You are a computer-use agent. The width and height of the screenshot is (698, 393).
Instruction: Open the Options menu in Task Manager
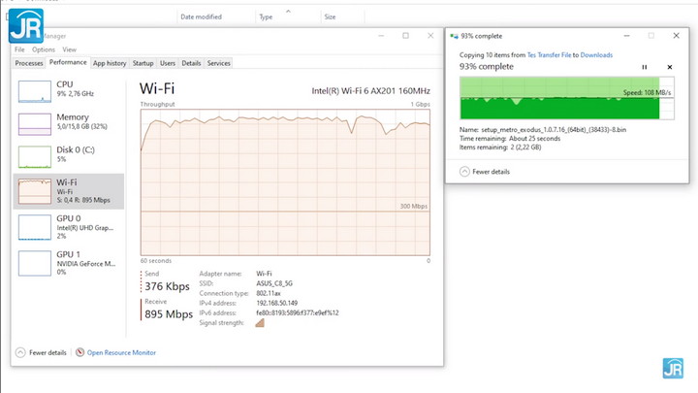pyautogui.click(x=44, y=49)
